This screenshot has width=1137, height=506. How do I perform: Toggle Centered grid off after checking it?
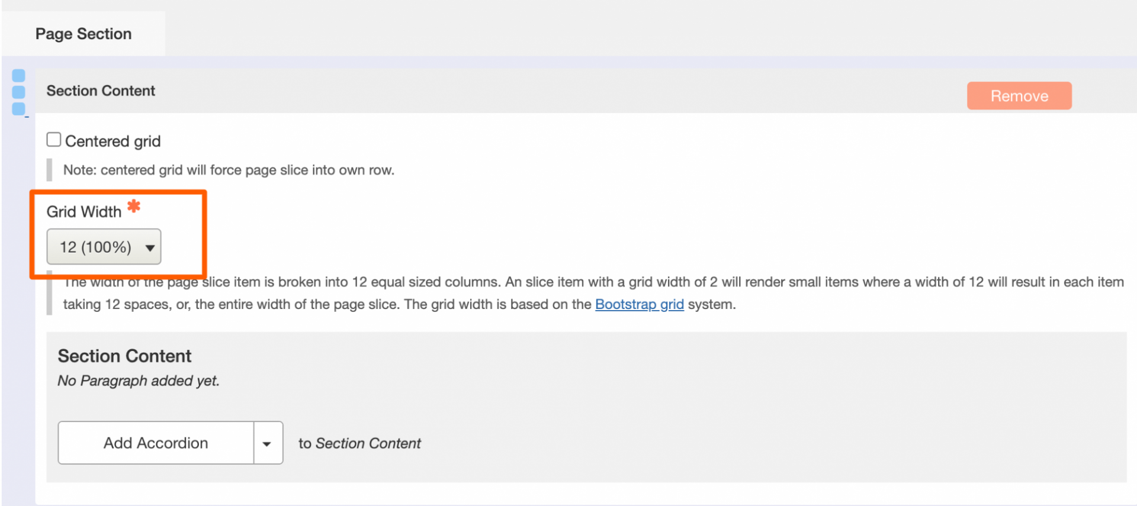point(53,138)
